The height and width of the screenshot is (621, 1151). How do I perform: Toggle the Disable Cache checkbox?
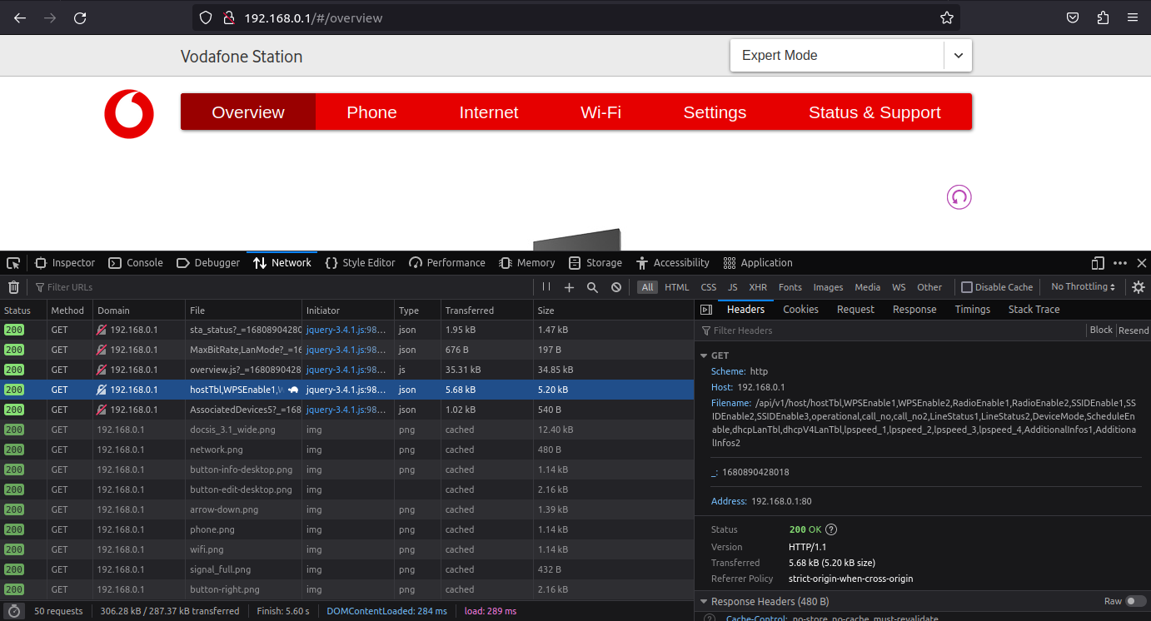pos(967,287)
